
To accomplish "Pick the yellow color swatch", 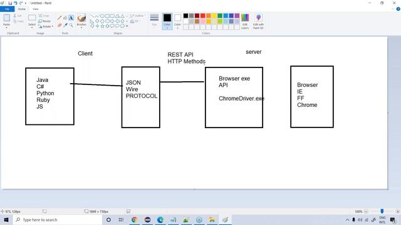I will [214, 16].
